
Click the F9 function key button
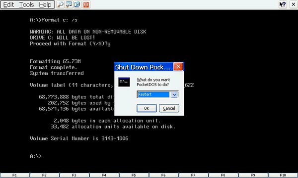click(253, 176)
